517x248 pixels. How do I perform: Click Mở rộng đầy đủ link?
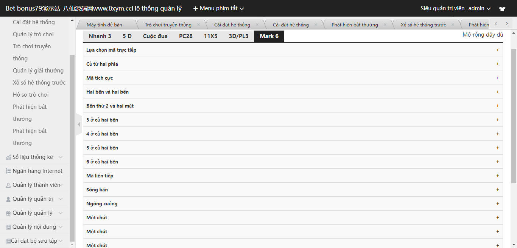pos(483,35)
